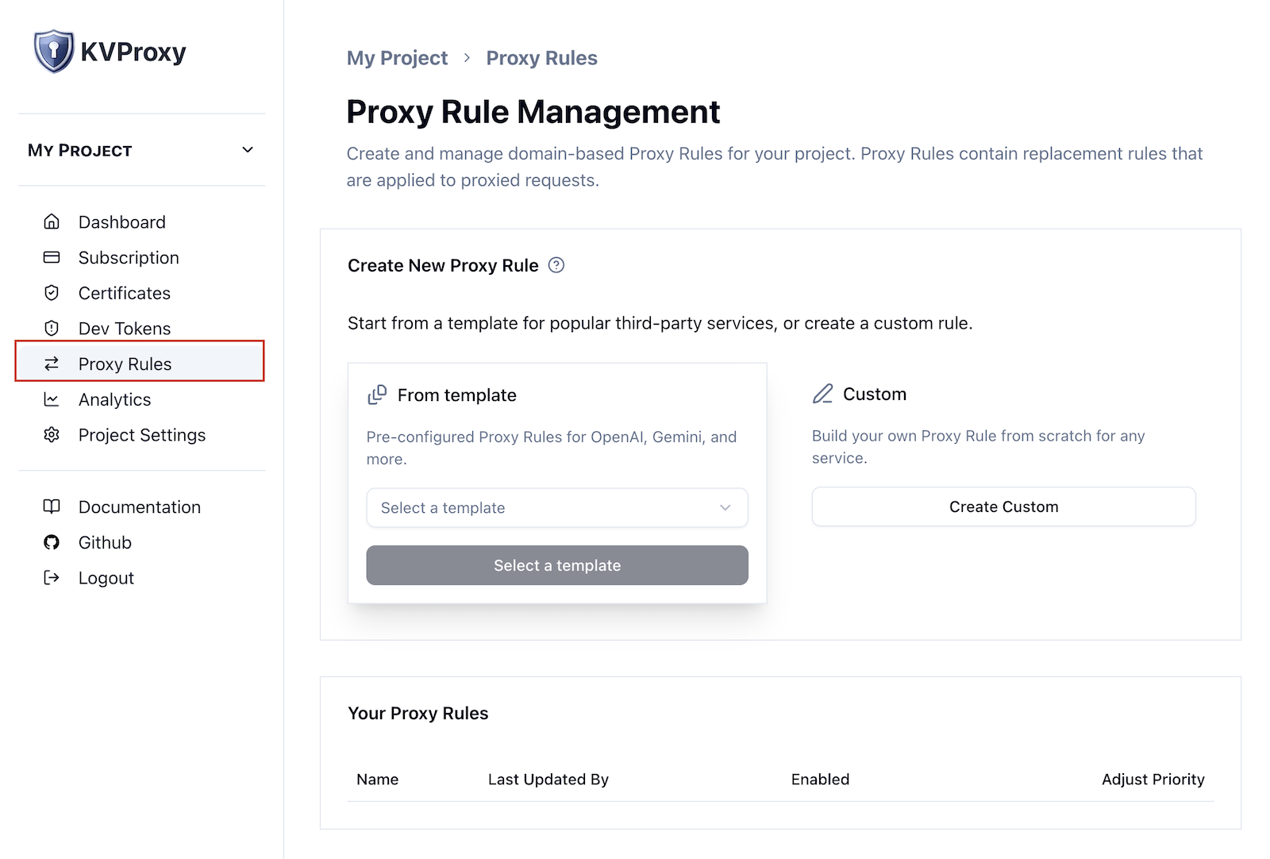Click the Logout icon in sidebar
The width and height of the screenshot is (1270, 859).
pos(51,578)
